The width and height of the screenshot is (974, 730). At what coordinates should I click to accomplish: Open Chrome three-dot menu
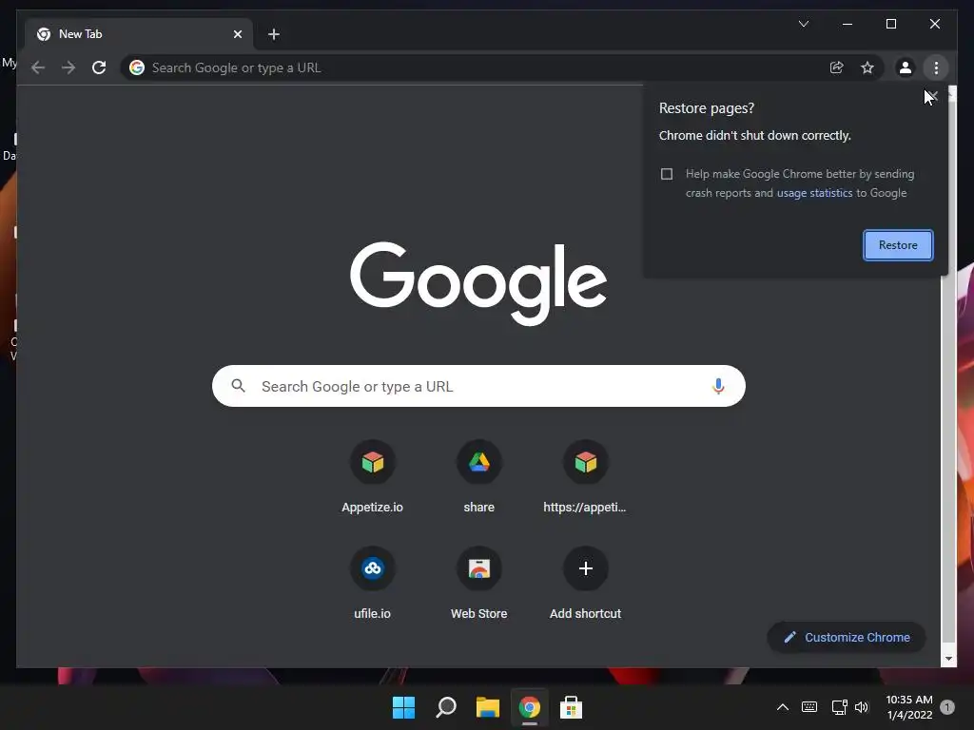click(936, 67)
